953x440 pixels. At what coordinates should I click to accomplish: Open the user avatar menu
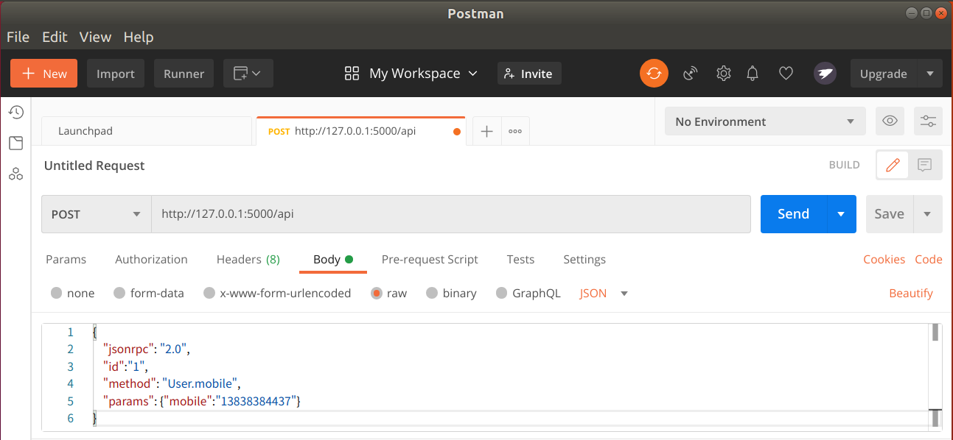(825, 74)
